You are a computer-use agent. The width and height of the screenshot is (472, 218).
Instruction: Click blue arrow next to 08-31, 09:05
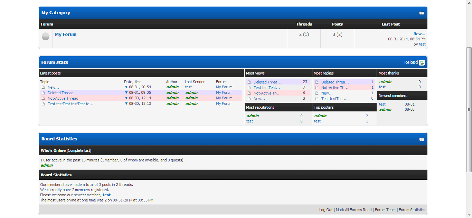click(126, 93)
